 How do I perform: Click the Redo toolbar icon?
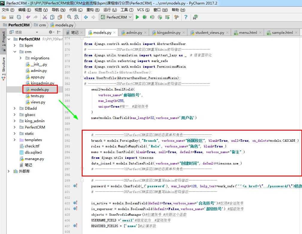36,17
